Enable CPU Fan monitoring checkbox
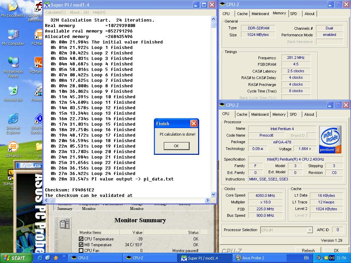This screenshot has height=263, width=351. coord(81,250)
